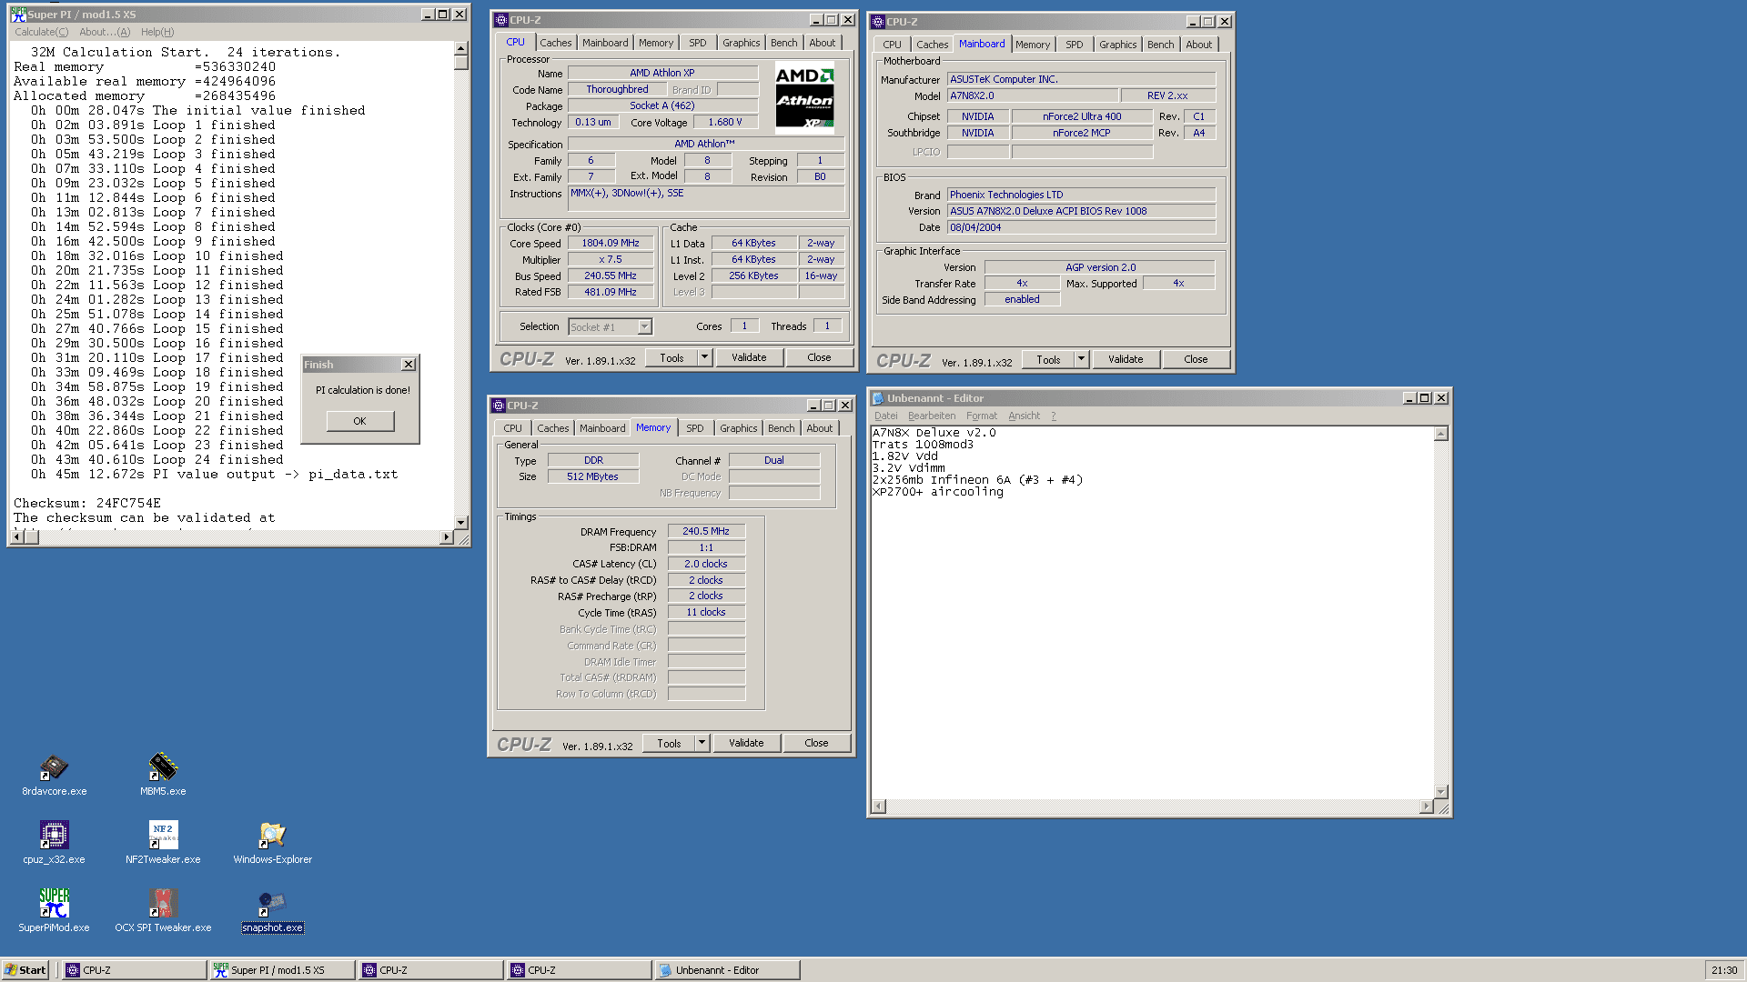The image size is (1747, 982).
Task: Open Tools dropdown arrow in CPU-Z CPU window
Action: 704,357
